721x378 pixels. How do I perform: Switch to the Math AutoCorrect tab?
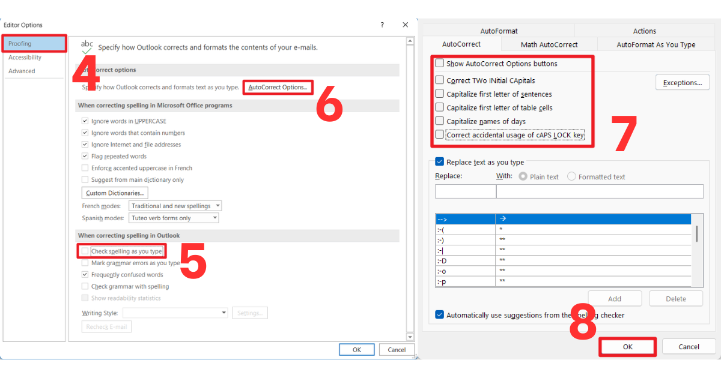[x=549, y=44]
